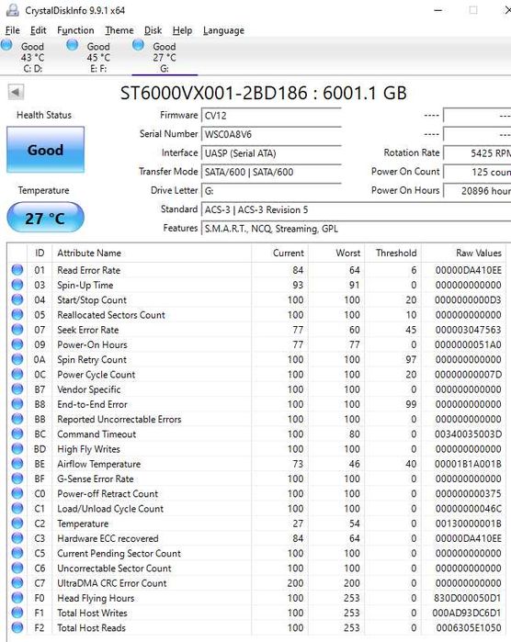This screenshot has width=511, height=642.
Task: Click the status icon for Reallocated Sectors Count
Action: pos(17,314)
